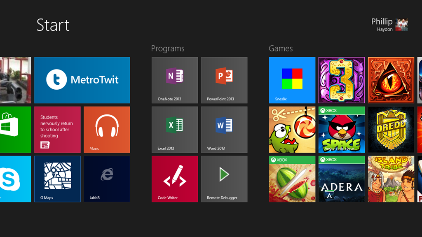Launch G Maps tile
This screenshot has width=422, height=237.
[x=57, y=179]
